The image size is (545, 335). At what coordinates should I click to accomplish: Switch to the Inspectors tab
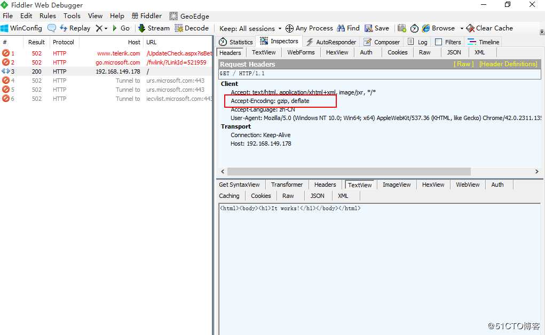click(x=279, y=41)
